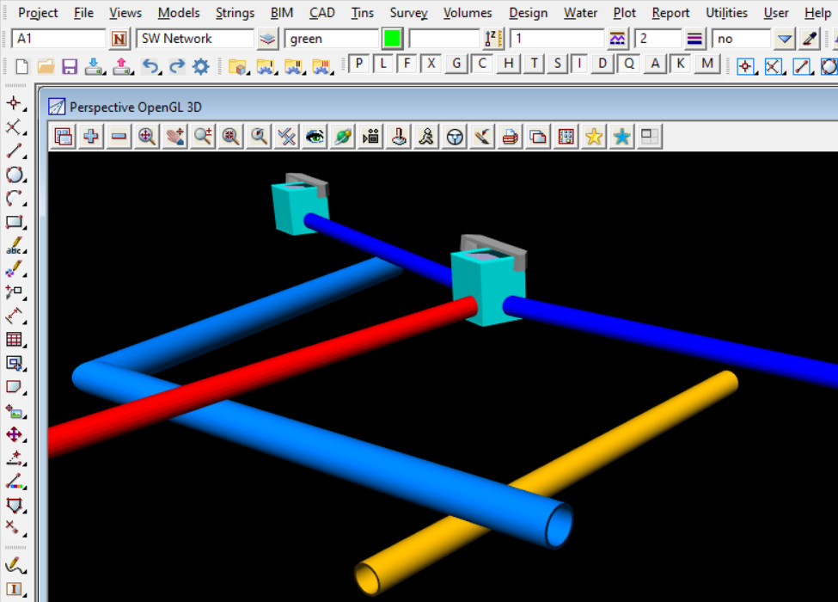
Task: Click the M snap button
Action: point(707,64)
